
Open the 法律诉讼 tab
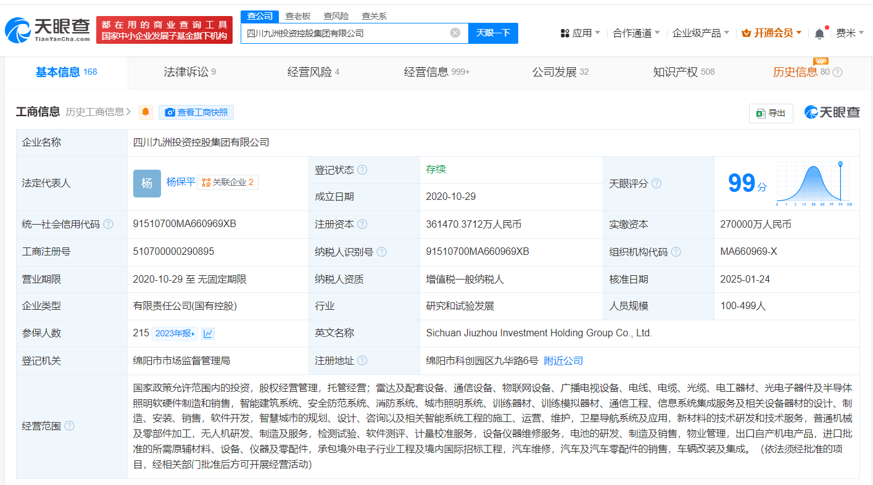click(190, 72)
